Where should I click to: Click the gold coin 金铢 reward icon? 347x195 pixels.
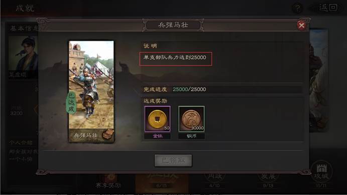[157, 119]
